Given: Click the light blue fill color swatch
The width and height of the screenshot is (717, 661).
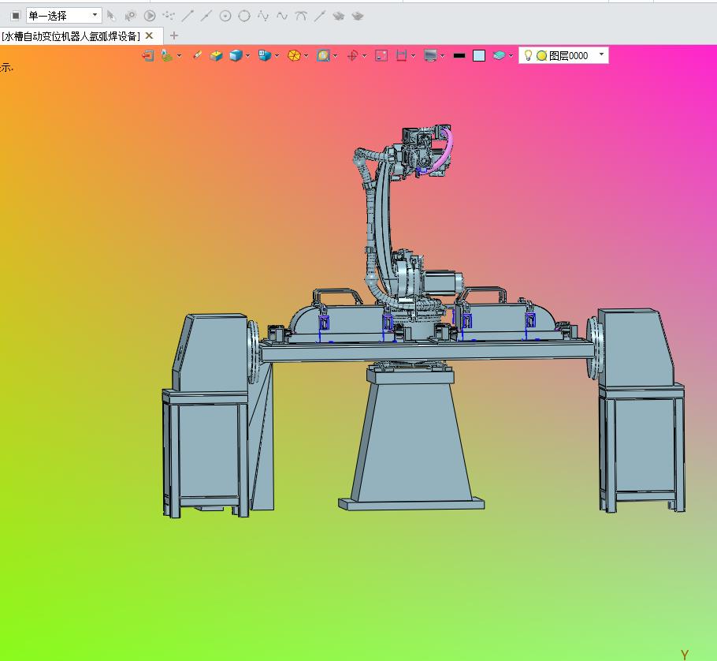Looking at the screenshot, I should pyautogui.click(x=479, y=55).
